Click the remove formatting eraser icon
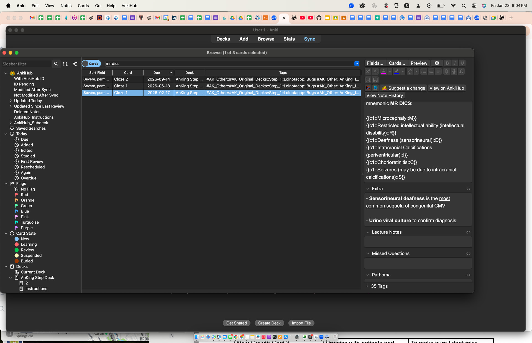 410,72
